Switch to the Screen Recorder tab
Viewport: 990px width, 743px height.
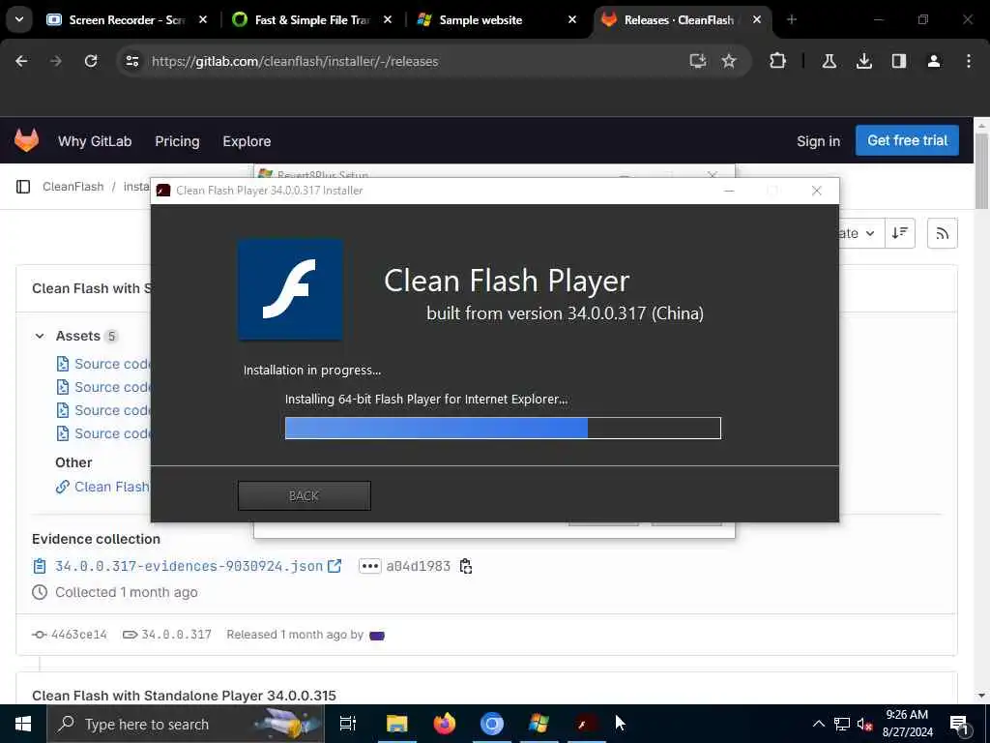coord(127,20)
